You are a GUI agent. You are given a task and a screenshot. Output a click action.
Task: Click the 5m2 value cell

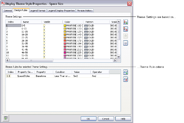click(x=81, y=76)
